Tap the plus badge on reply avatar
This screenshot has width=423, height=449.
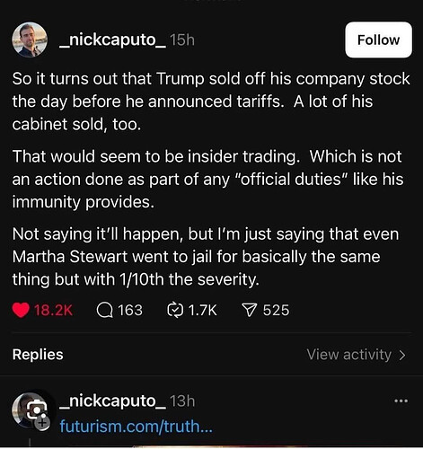click(x=43, y=423)
